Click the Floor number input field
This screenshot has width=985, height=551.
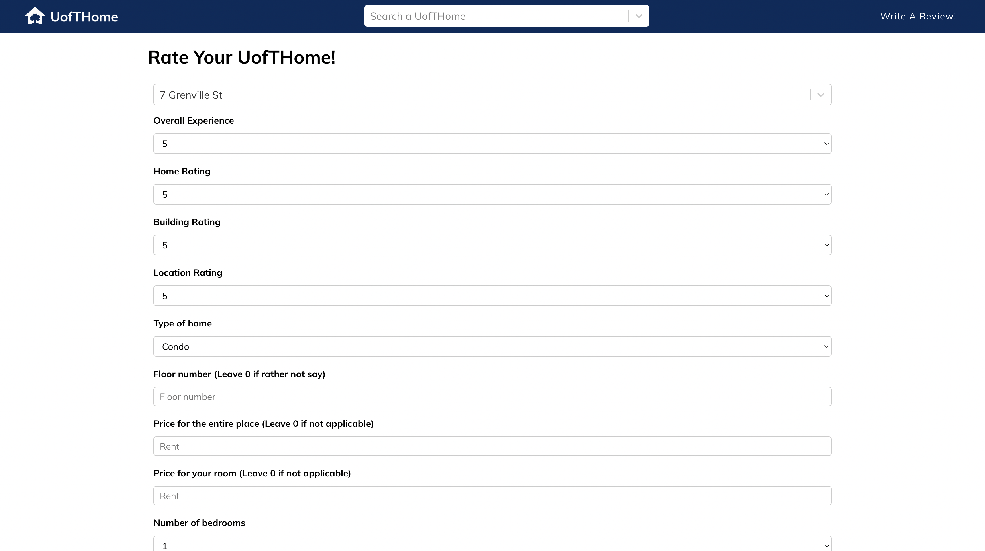492,397
